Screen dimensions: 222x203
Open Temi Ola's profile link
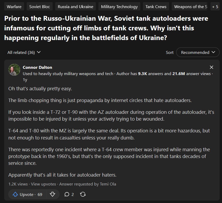click(108, 184)
